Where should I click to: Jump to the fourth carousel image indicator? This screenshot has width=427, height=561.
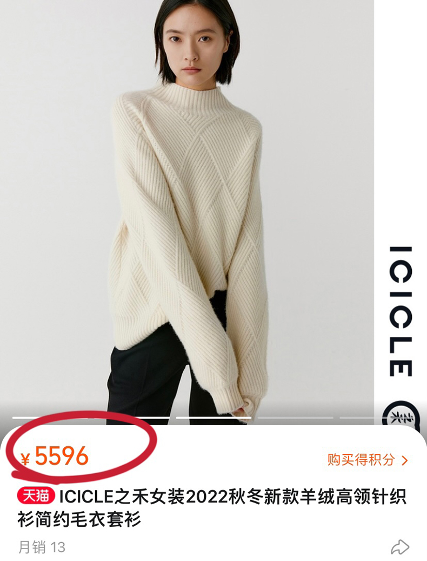click(x=356, y=417)
